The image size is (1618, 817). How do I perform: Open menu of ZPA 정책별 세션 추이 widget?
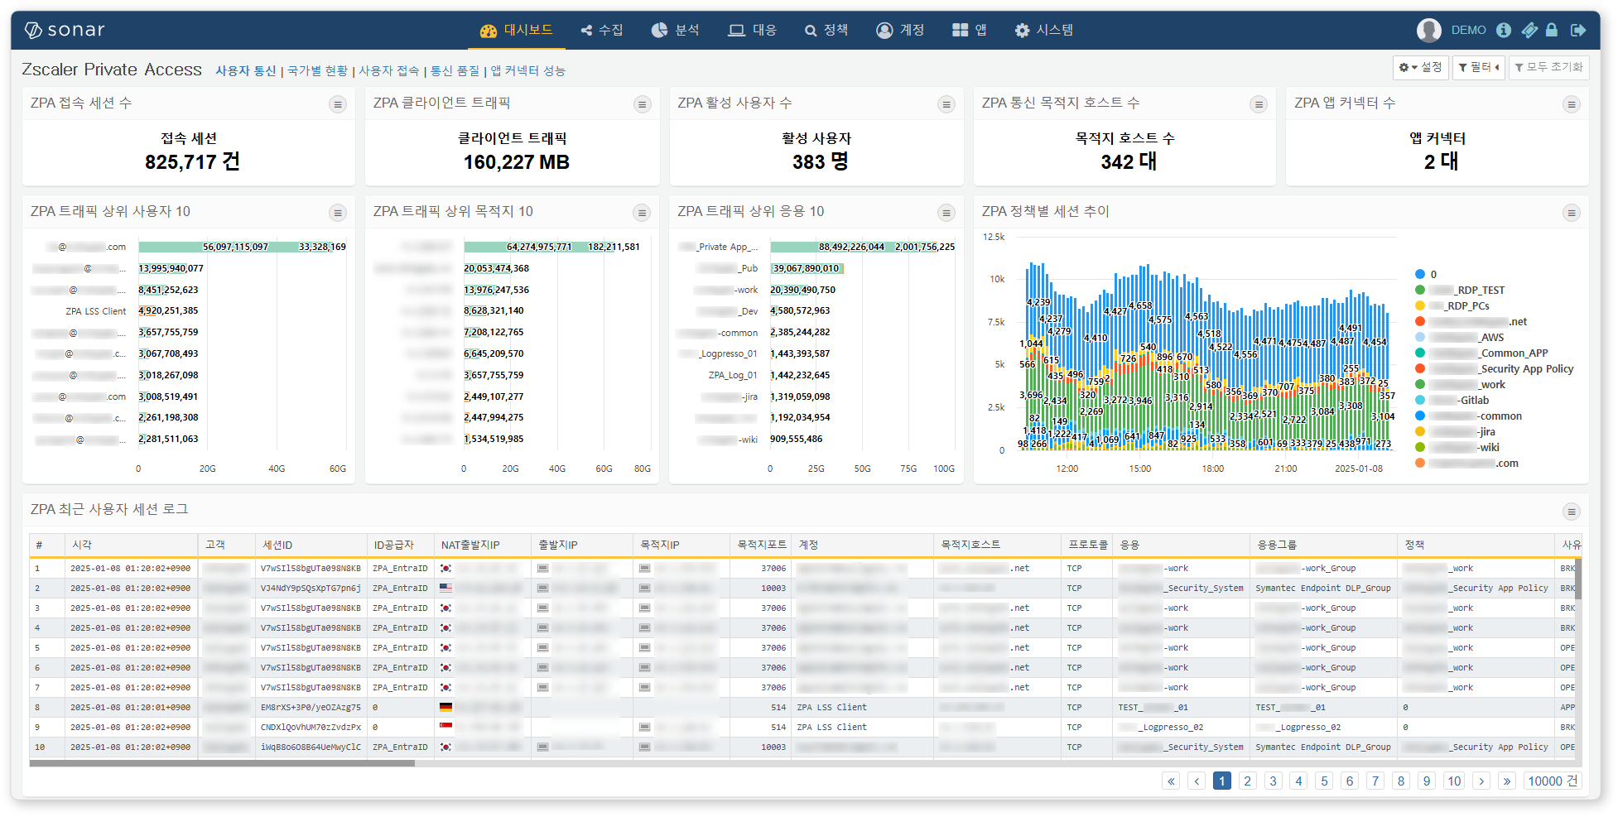(x=1571, y=213)
